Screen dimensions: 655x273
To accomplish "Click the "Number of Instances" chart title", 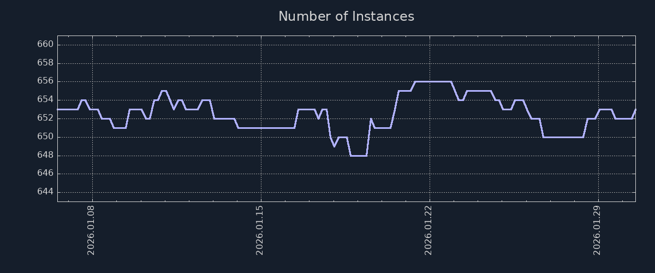I will click(346, 16).
